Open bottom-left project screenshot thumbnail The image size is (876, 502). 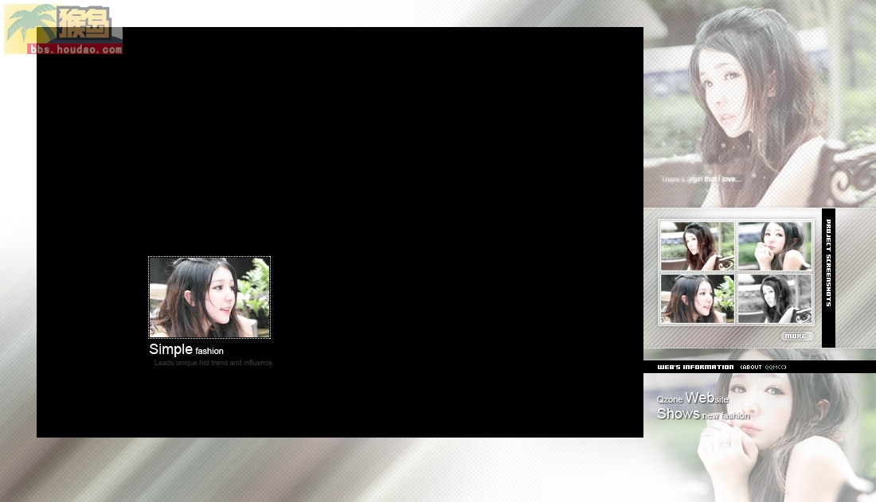click(x=698, y=299)
